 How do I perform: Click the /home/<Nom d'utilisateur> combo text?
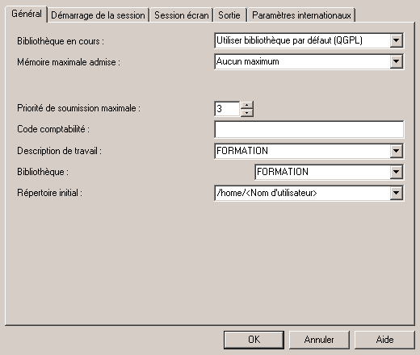tap(267, 193)
